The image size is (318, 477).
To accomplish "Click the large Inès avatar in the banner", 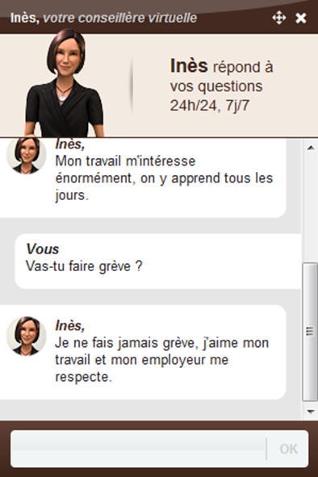I will (x=65, y=83).
